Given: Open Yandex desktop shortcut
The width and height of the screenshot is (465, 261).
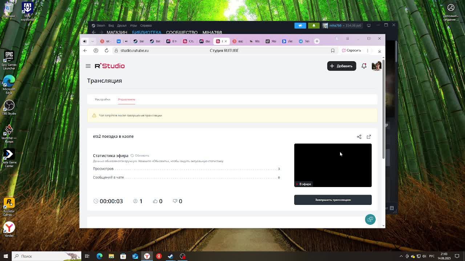Looking at the screenshot, I should click(9, 229).
